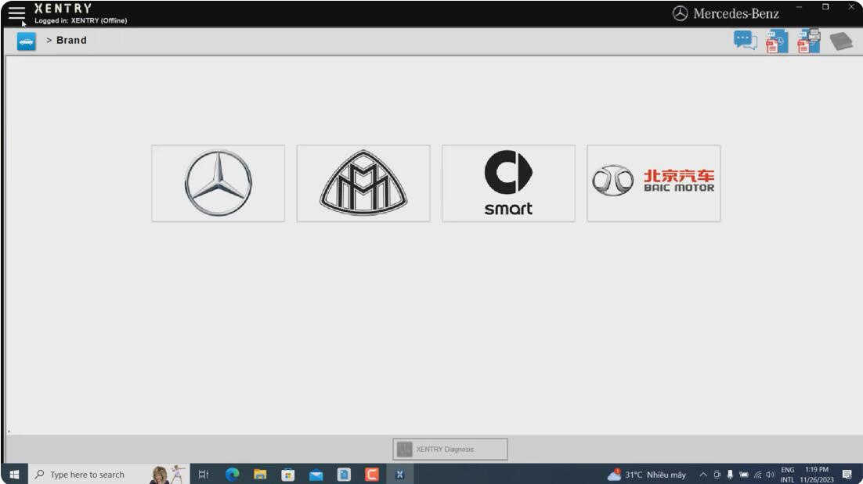Open the Windows Start menu
Screen dimensions: 863x484
point(14,474)
